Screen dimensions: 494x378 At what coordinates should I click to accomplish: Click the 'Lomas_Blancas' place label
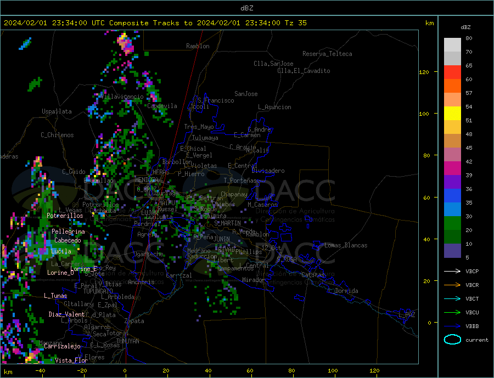[x=346, y=245]
